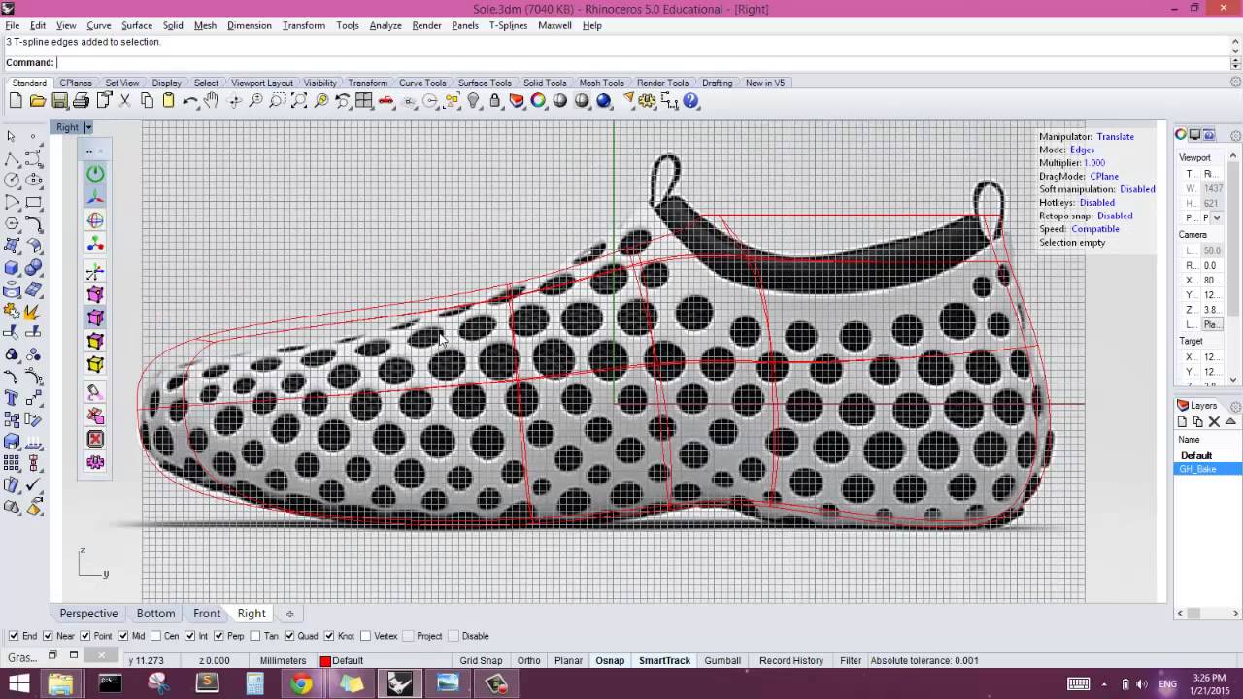This screenshot has height=699, width=1243.
Task: Open the T-Splines menu
Action: pos(508,25)
